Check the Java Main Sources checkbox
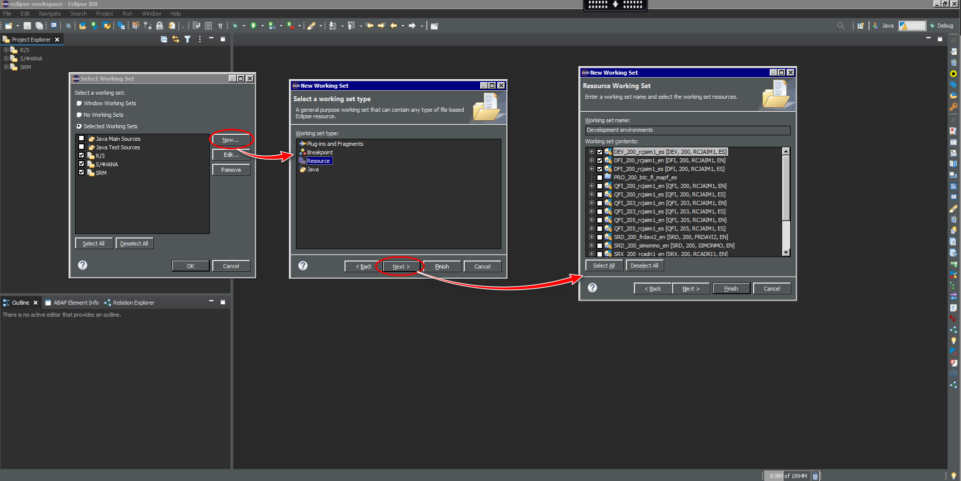Screen dimensions: 961x481 coord(82,139)
